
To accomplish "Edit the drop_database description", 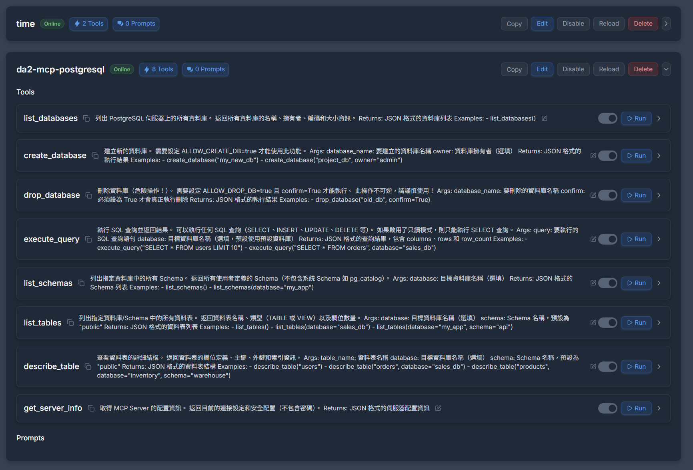I will click(x=593, y=195).
